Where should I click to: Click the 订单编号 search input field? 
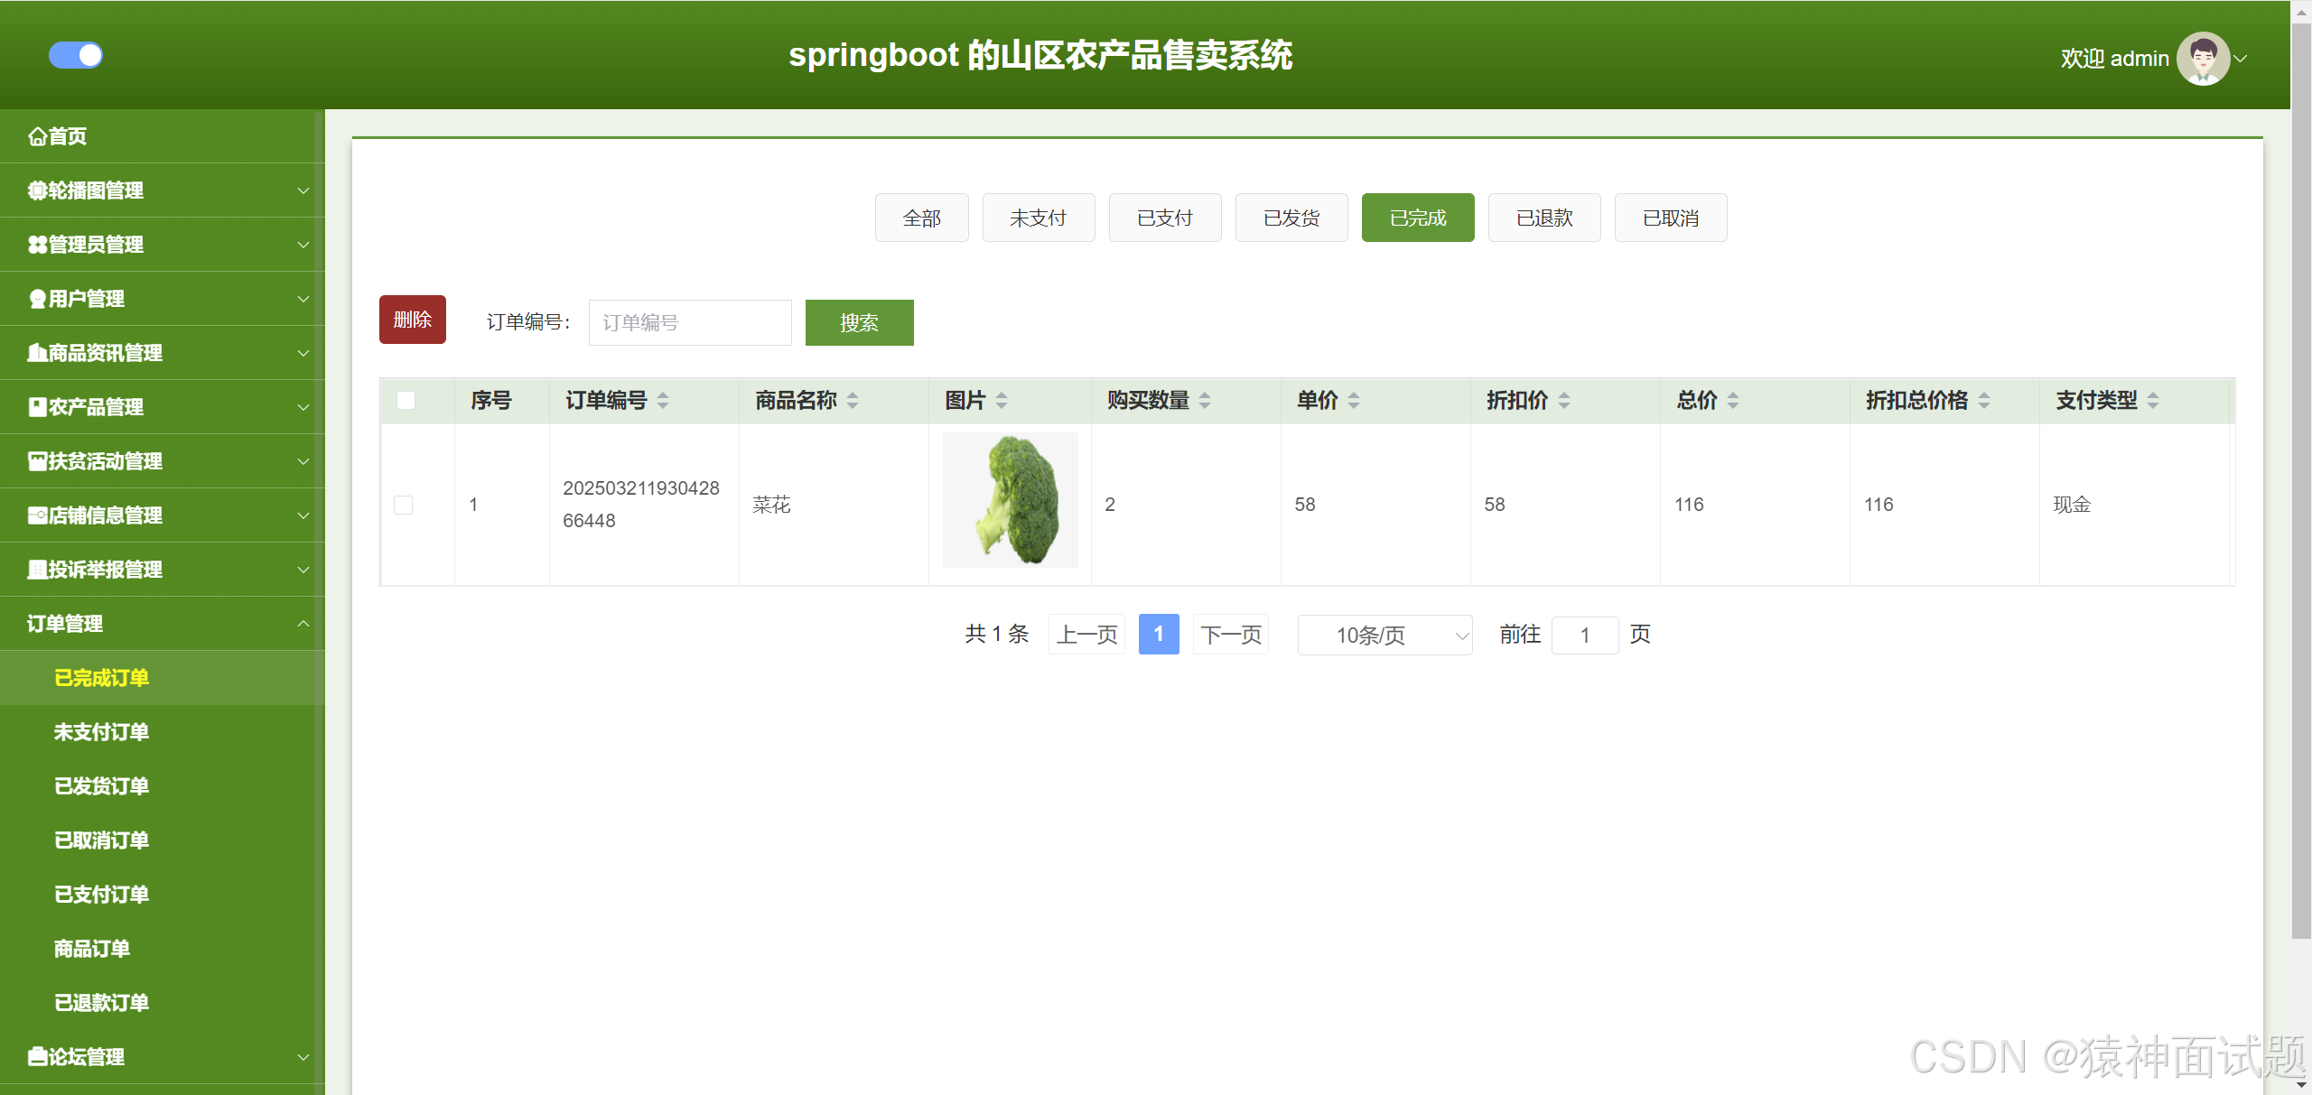tap(689, 322)
